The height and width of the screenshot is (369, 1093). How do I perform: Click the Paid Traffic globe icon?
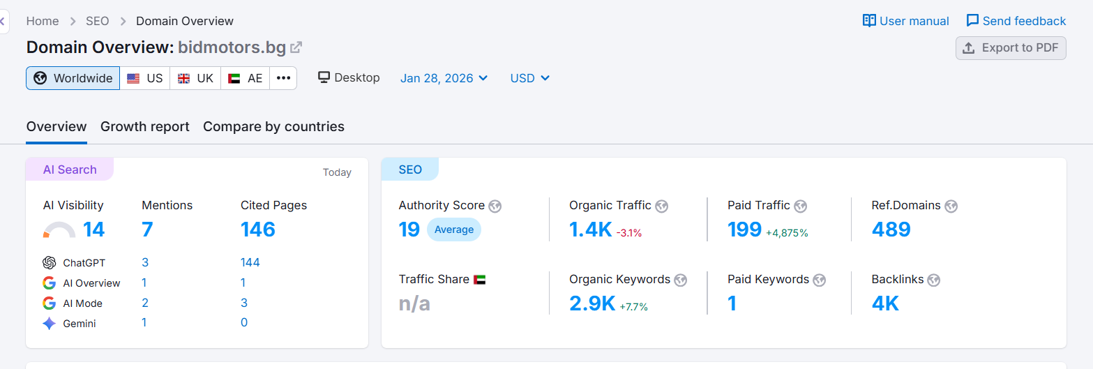(x=801, y=206)
